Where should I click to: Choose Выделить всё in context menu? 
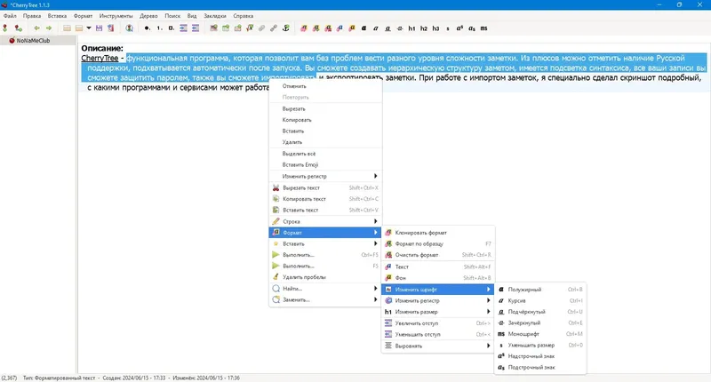click(x=325, y=154)
